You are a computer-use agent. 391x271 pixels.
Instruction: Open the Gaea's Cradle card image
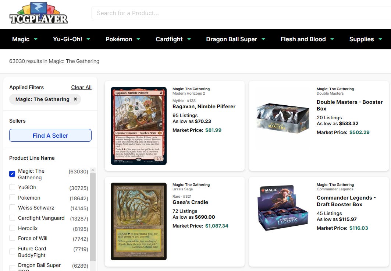[139, 221]
